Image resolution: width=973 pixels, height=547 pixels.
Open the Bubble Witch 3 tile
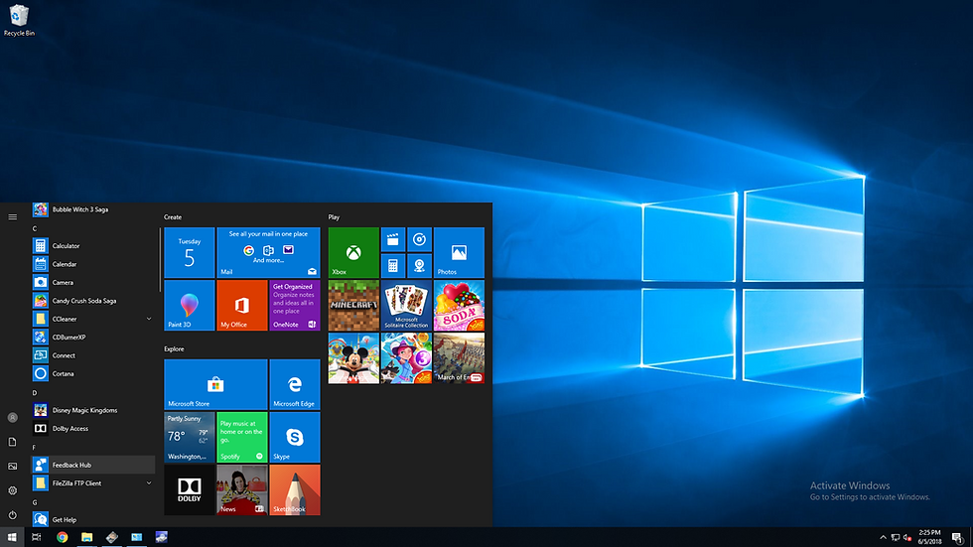pos(406,357)
